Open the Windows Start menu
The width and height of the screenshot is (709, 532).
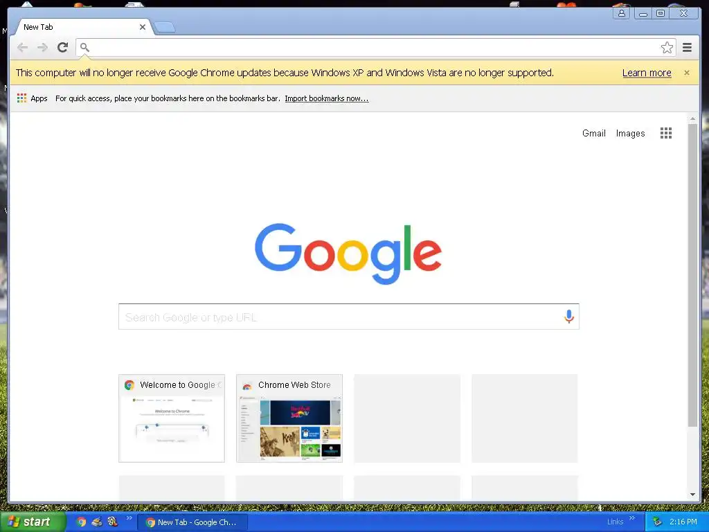click(x=33, y=522)
